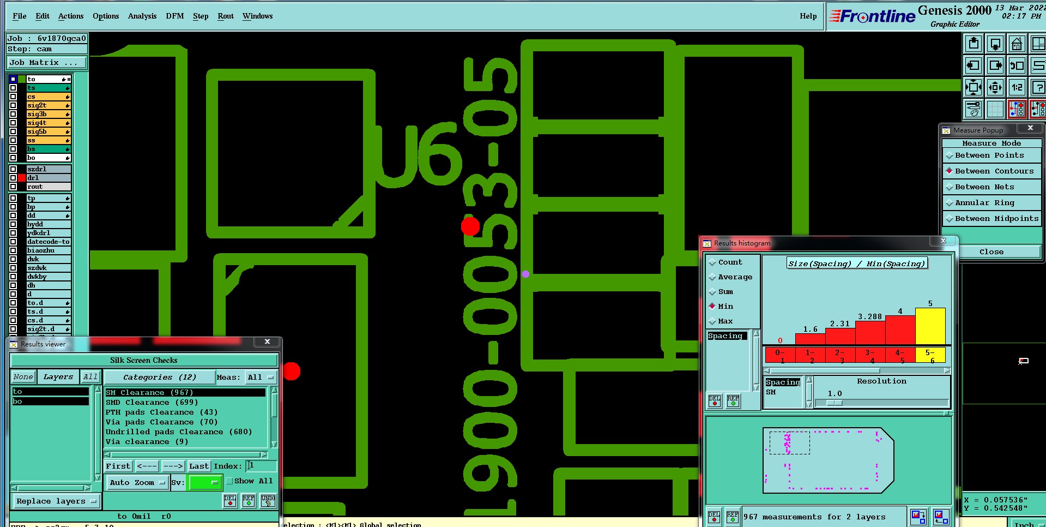
Task: Click the Inch units dropdown
Action: (x=1028, y=524)
